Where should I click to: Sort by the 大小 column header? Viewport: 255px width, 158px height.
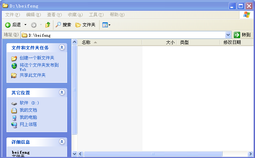click(159, 42)
